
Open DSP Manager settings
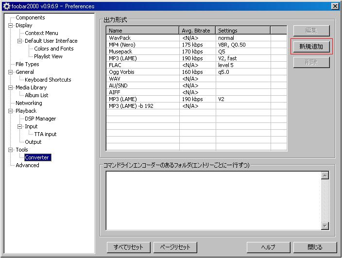tap(40, 119)
